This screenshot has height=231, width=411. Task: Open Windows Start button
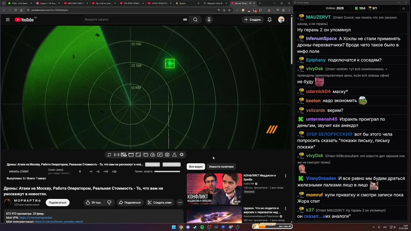pyautogui.click(x=174, y=227)
